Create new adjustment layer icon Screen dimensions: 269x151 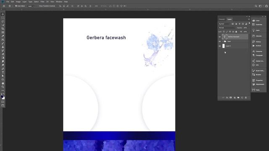pyautogui.click(x=235, y=98)
